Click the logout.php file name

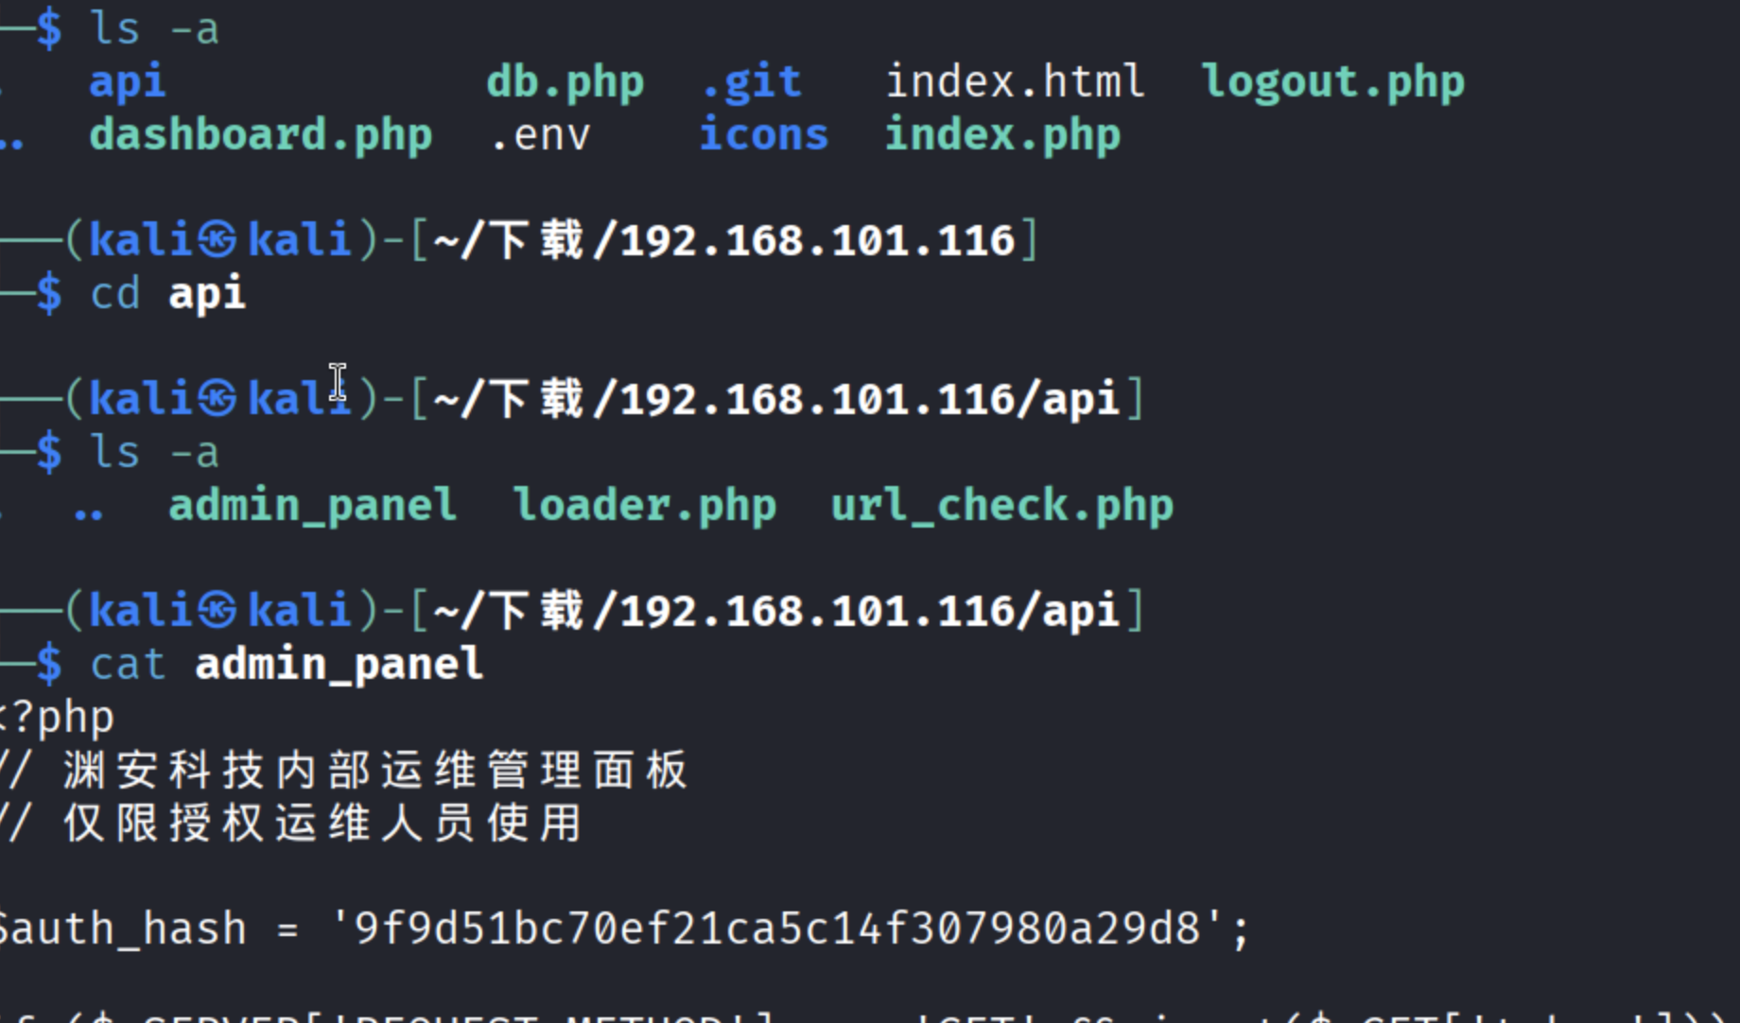click(1332, 83)
